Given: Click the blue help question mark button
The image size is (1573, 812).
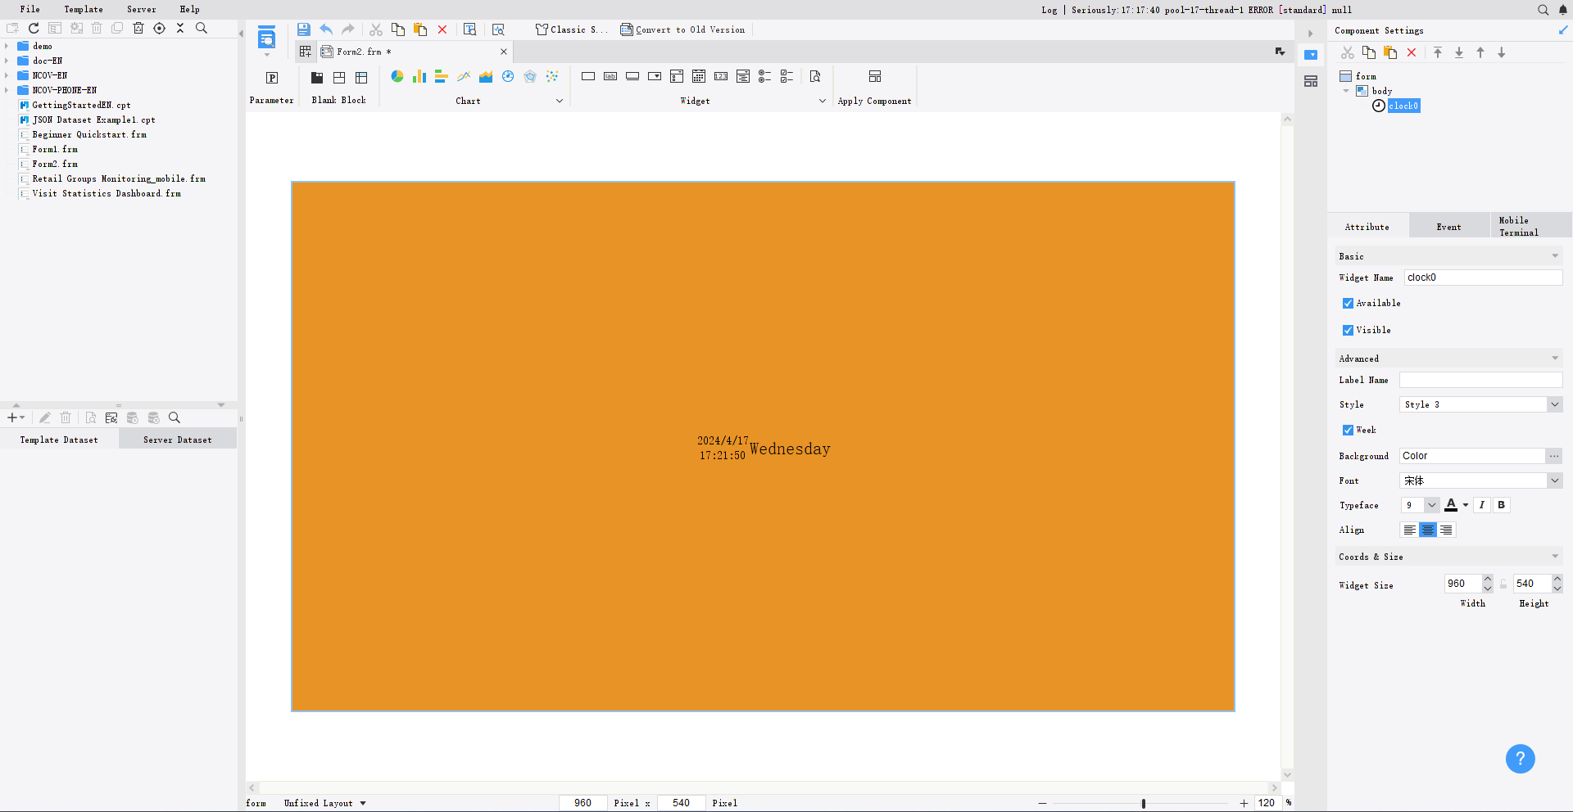Looking at the screenshot, I should [x=1520, y=759].
